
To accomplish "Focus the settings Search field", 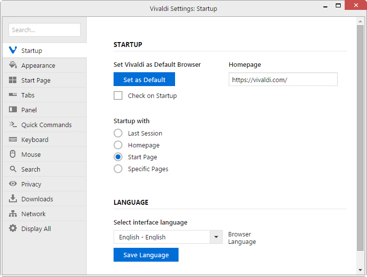I will [x=45, y=30].
